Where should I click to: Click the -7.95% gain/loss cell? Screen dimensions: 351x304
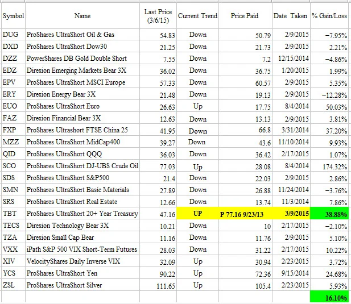click(329, 35)
